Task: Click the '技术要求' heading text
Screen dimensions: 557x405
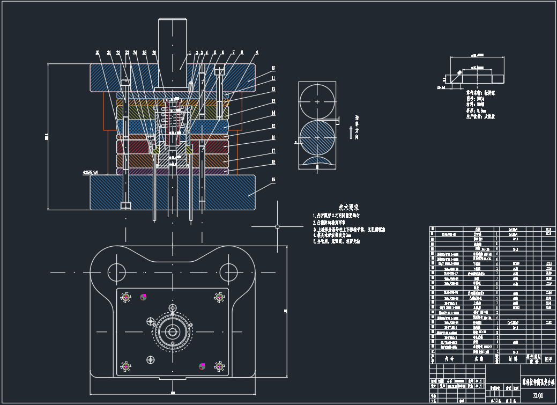Action: point(348,207)
